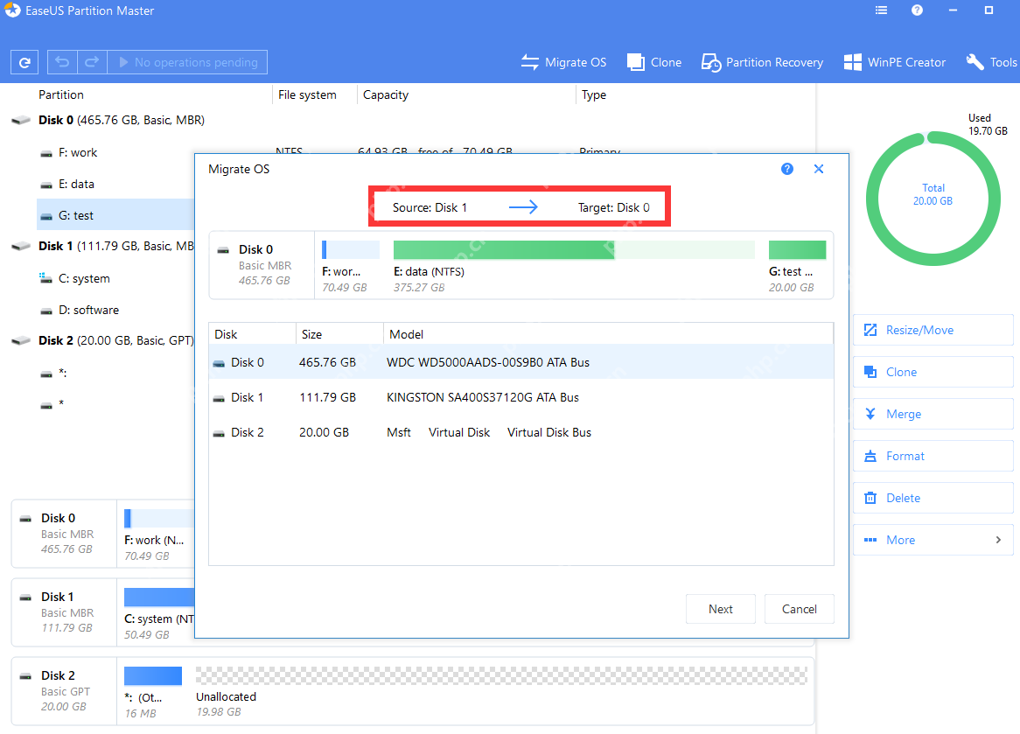Click the Model column header

608,334
